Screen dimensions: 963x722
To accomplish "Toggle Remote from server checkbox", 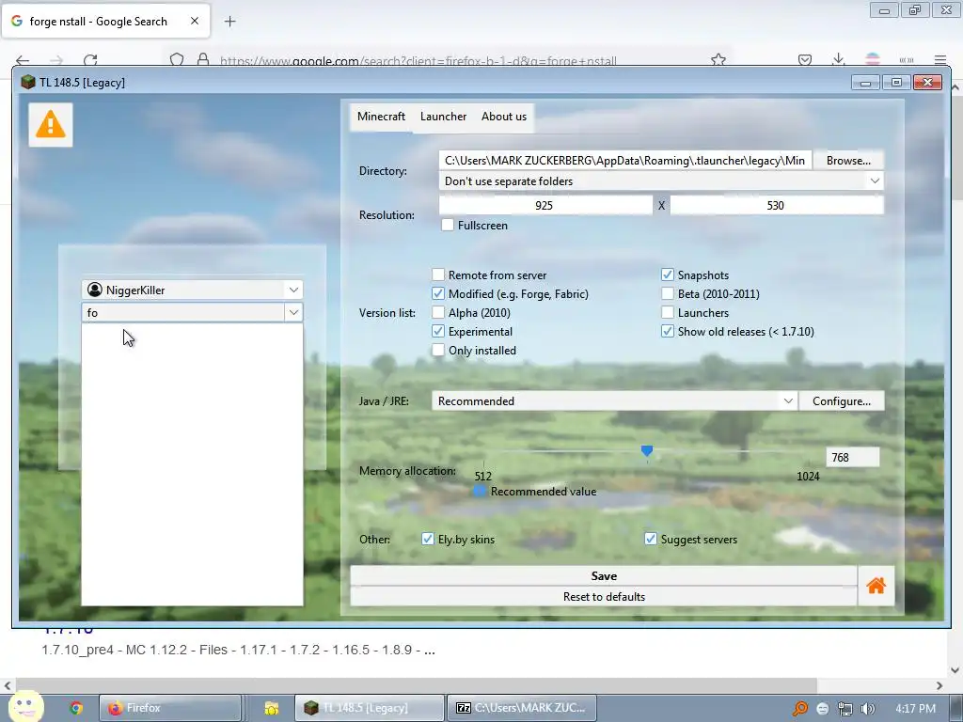I will pos(438,275).
